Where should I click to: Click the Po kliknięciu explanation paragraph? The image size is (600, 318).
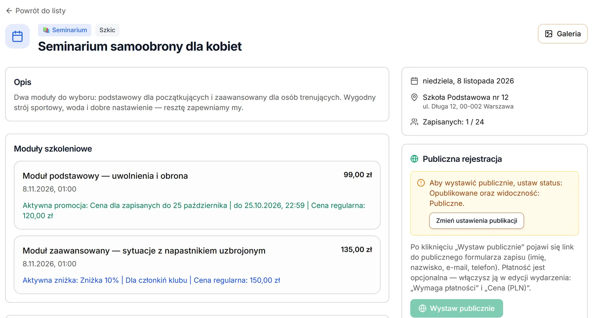492,267
